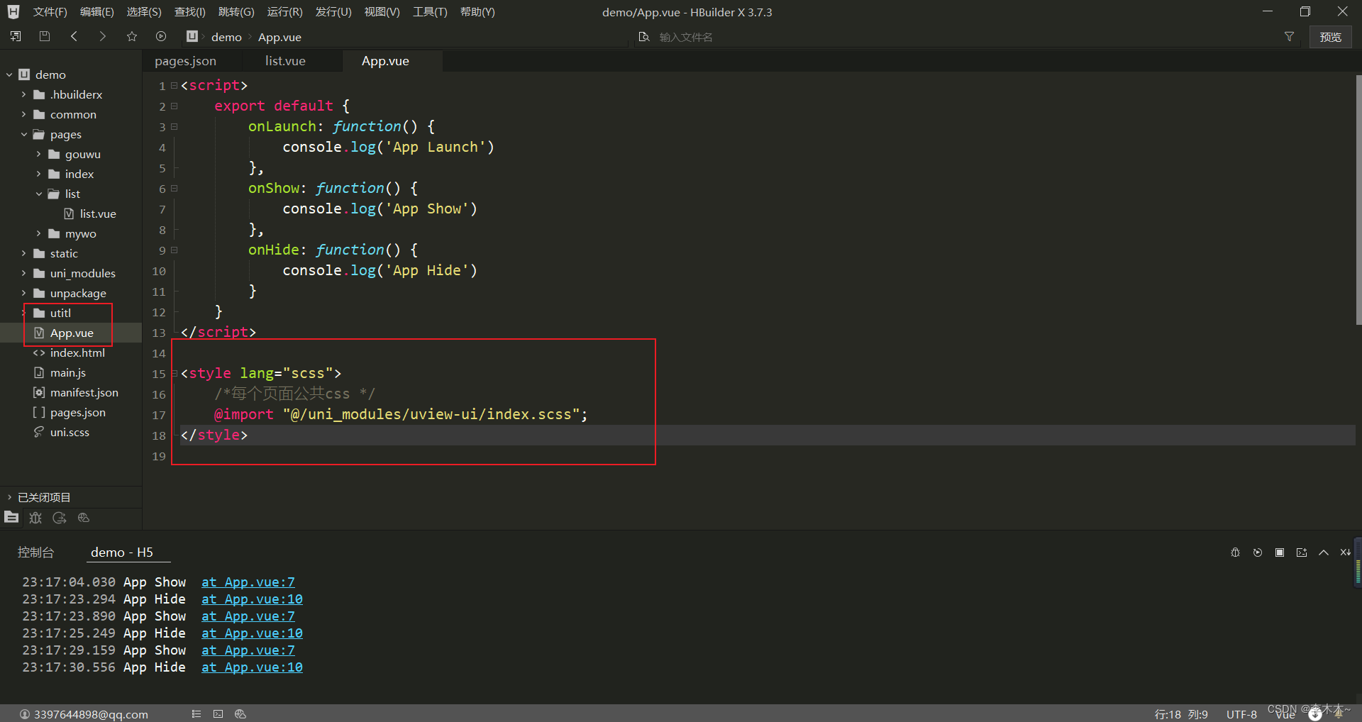Open the 运行(R) menu
The height and width of the screenshot is (722, 1362).
pyautogui.click(x=284, y=12)
